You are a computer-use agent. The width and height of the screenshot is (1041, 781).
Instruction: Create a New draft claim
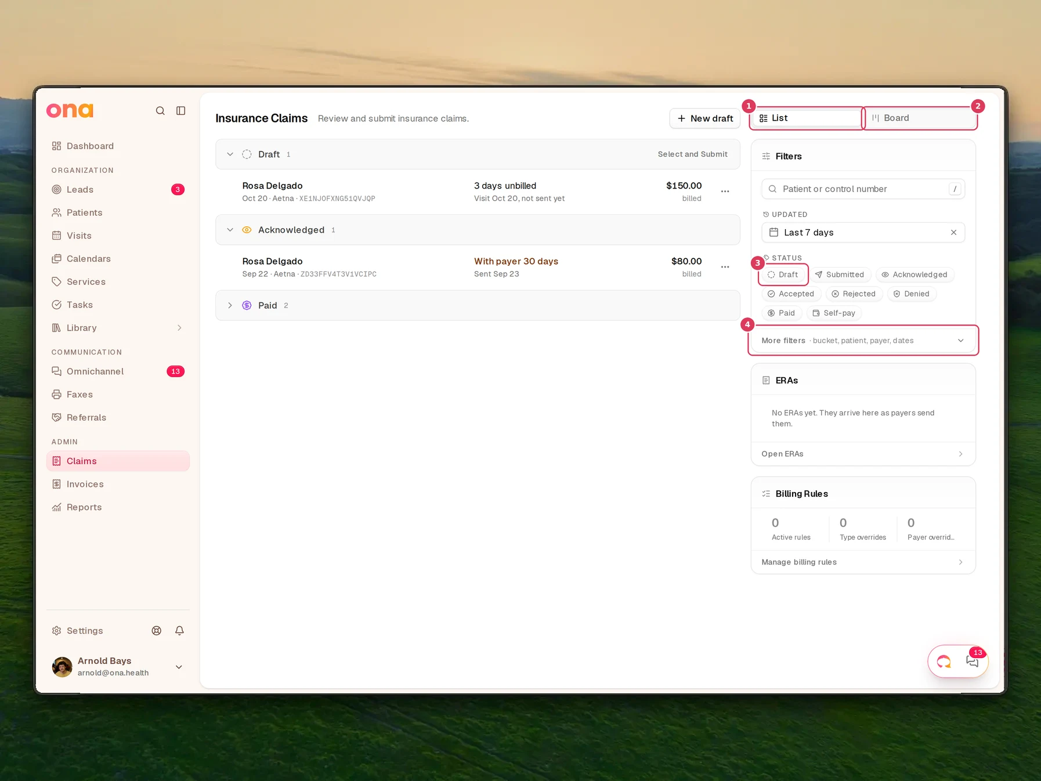coord(705,118)
